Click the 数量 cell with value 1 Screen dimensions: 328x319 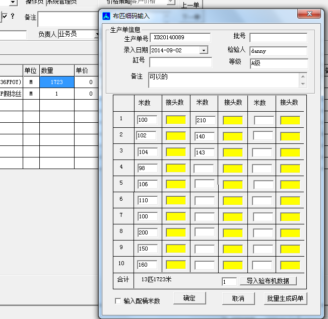[x=57, y=94]
